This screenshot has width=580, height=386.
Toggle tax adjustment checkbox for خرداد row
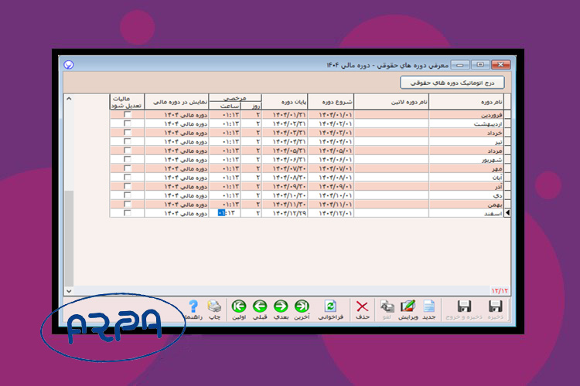point(127,132)
